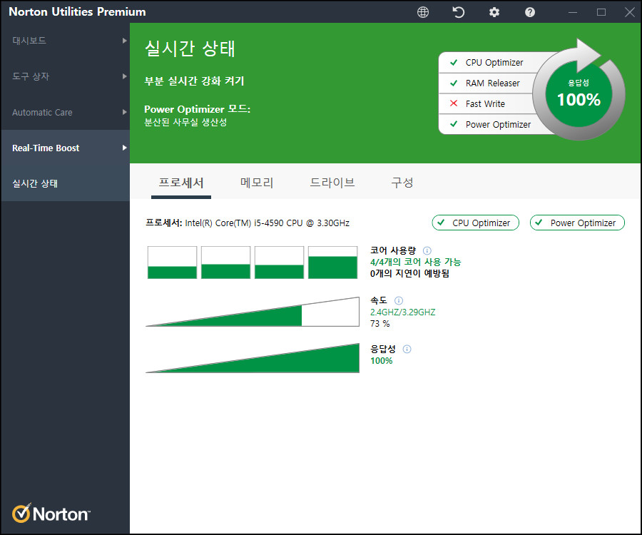The image size is (642, 535).
Task: Click the fourth core usage bar
Action: click(x=332, y=263)
